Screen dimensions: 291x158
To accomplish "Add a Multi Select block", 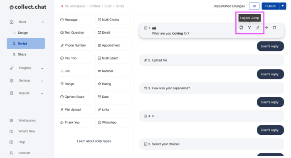I will tap(113, 58).
